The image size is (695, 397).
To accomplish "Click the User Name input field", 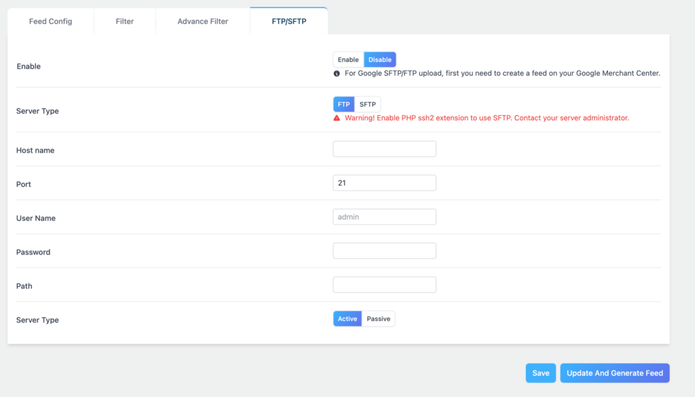I will point(384,217).
